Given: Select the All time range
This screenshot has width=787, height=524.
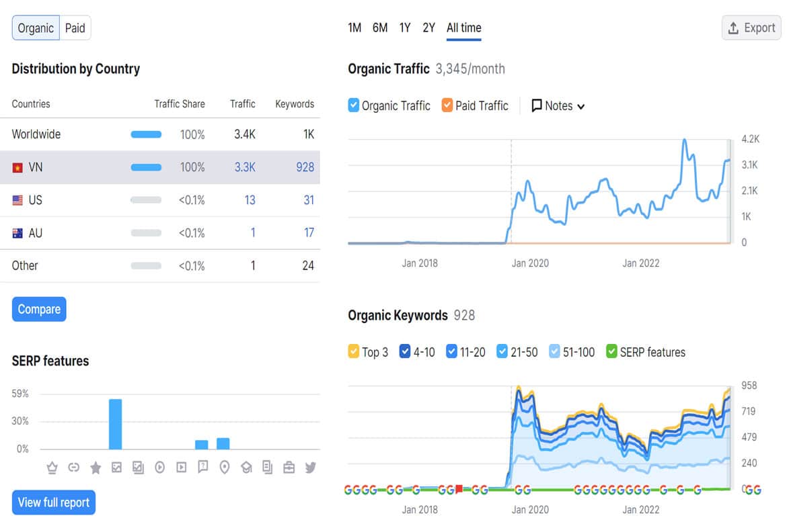Looking at the screenshot, I should pyautogui.click(x=463, y=28).
